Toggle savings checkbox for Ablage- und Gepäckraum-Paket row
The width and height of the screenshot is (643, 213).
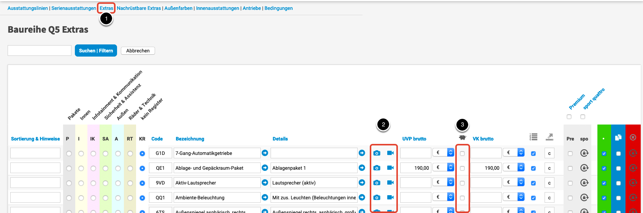pyautogui.click(x=462, y=168)
